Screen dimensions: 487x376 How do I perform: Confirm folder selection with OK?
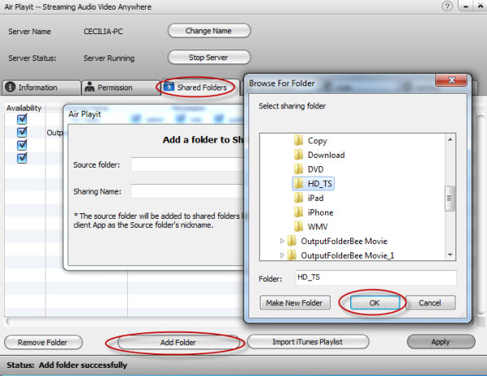coord(375,303)
